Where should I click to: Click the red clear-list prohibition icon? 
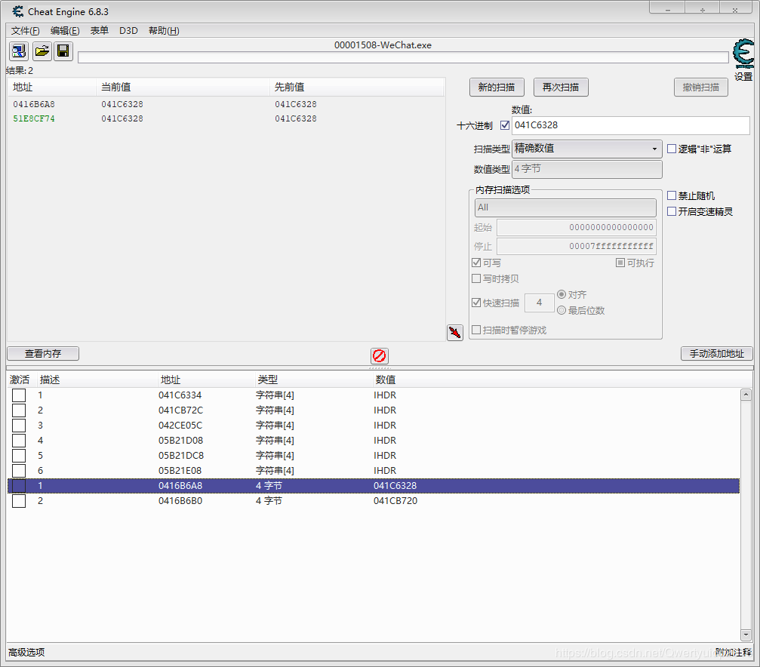pyautogui.click(x=379, y=356)
